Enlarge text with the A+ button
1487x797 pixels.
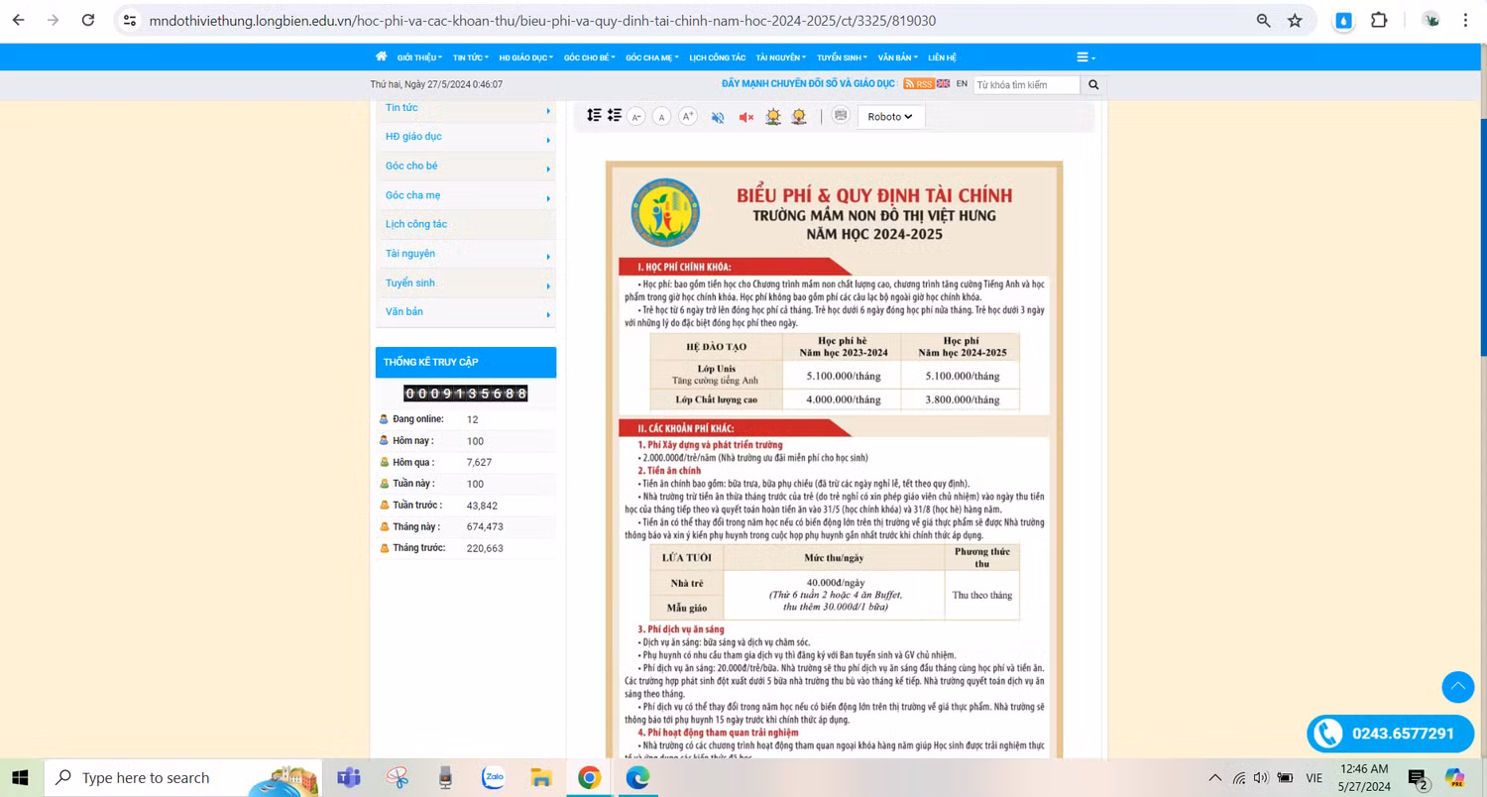pyautogui.click(x=688, y=117)
